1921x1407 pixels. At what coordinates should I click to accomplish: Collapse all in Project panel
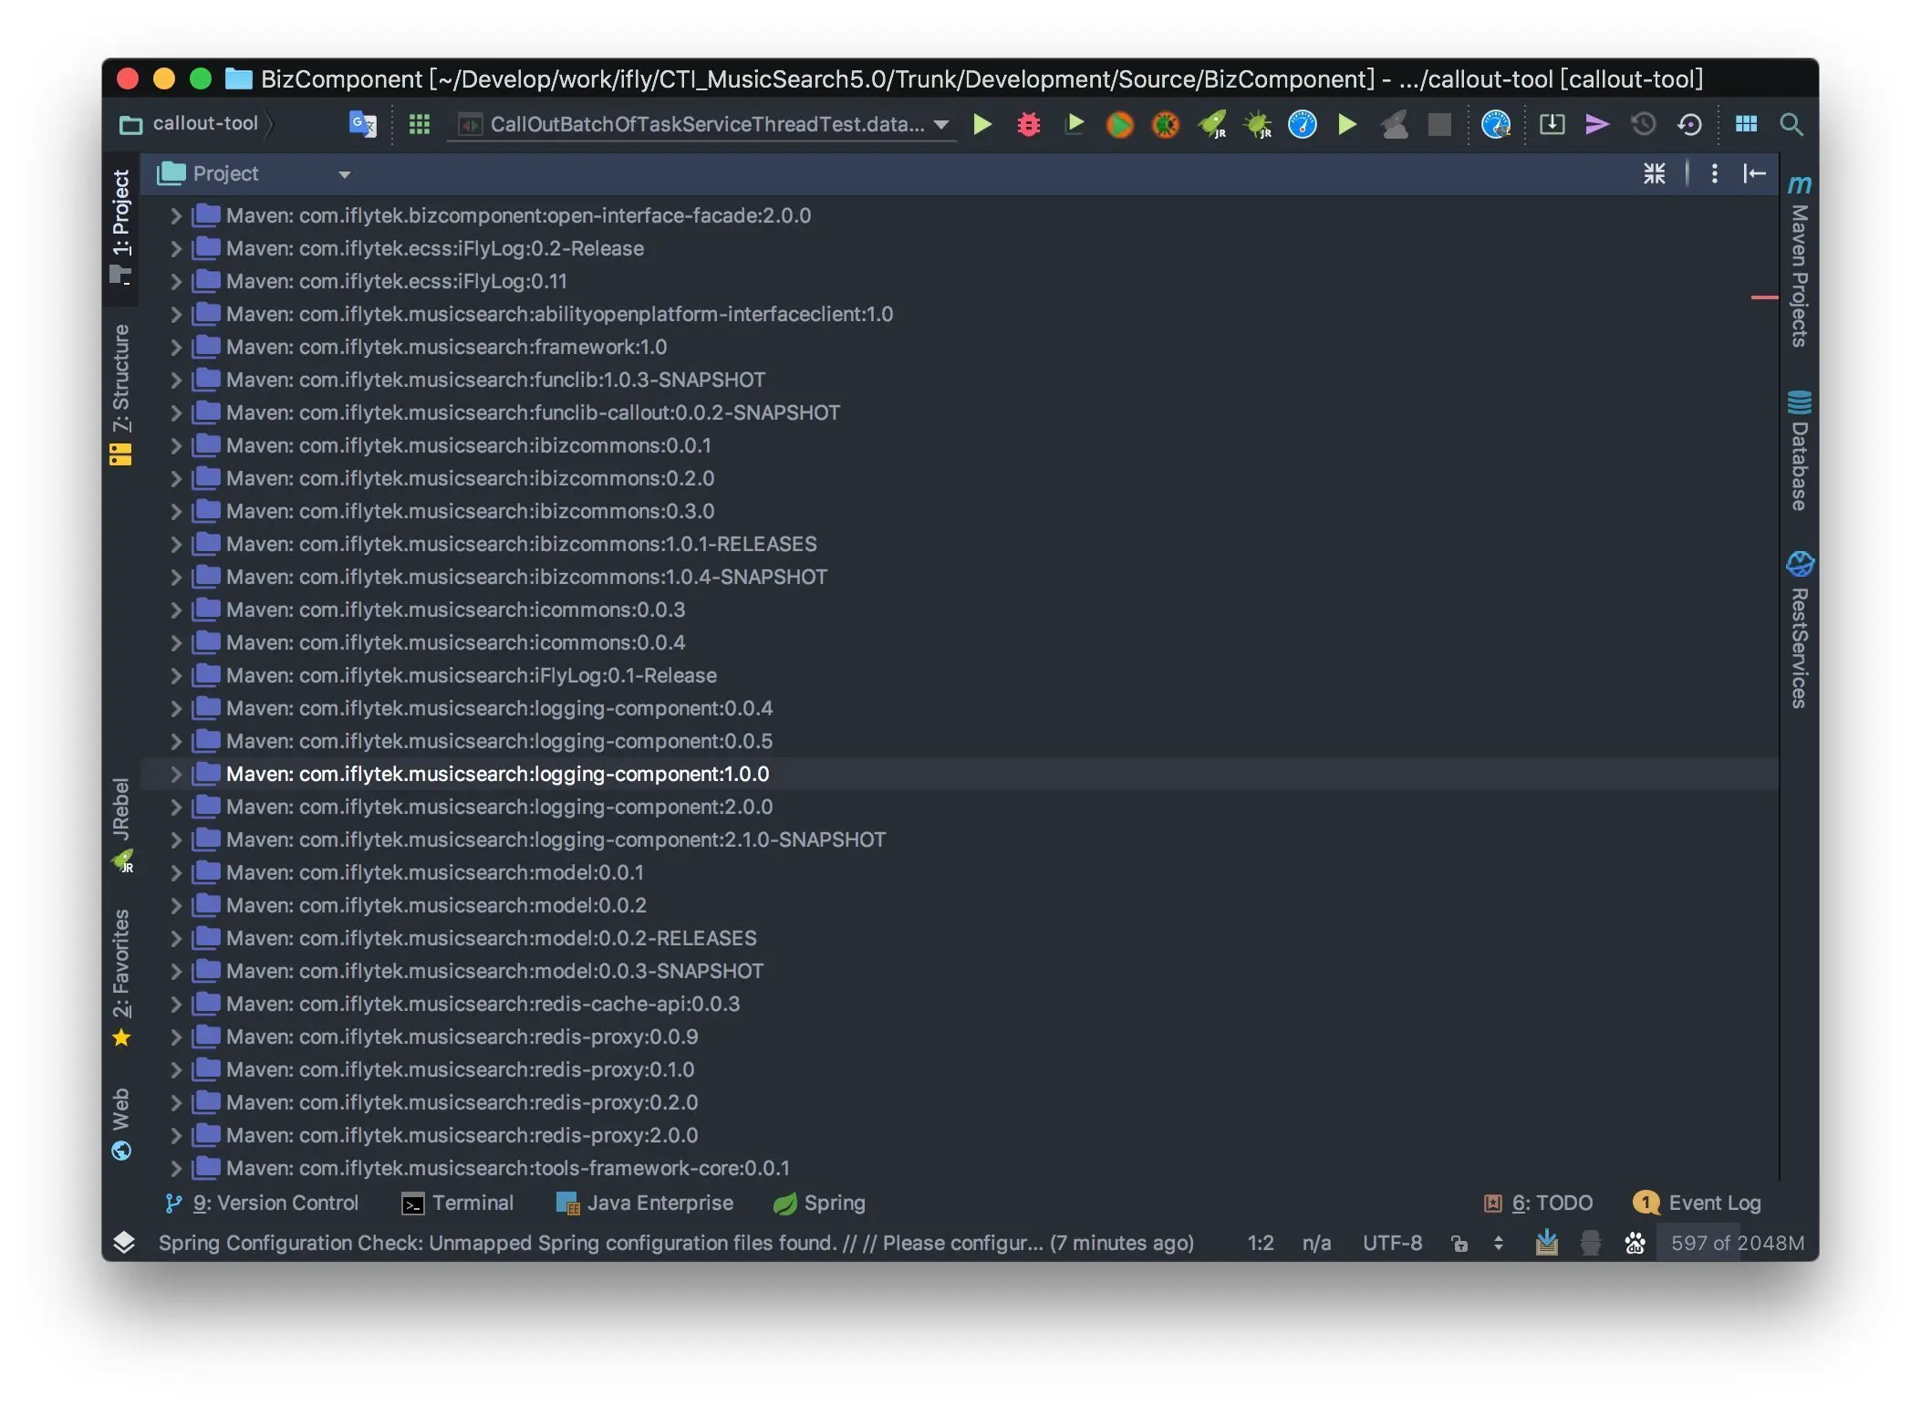1654,173
